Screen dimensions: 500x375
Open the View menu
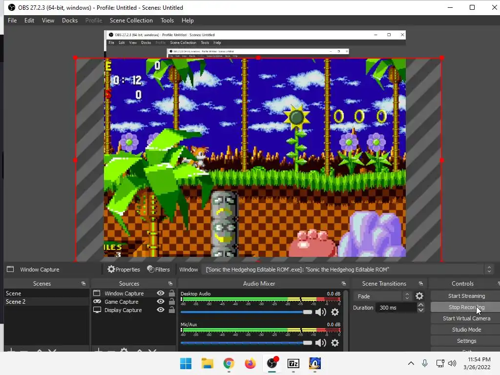pos(48,21)
